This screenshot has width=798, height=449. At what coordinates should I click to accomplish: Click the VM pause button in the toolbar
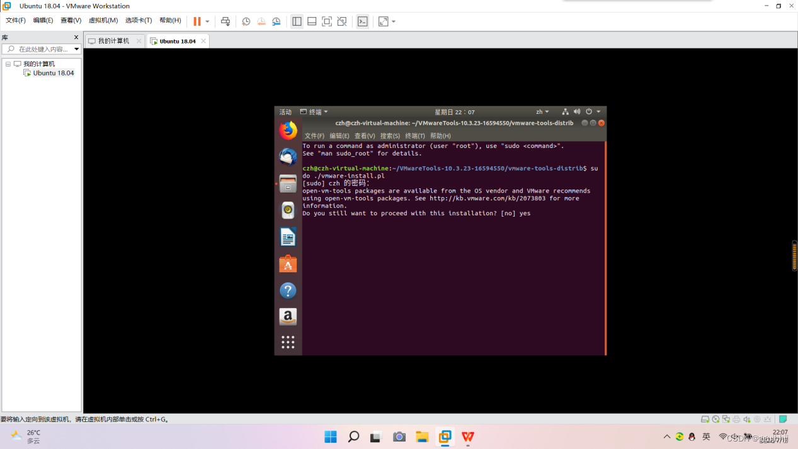coord(197,21)
